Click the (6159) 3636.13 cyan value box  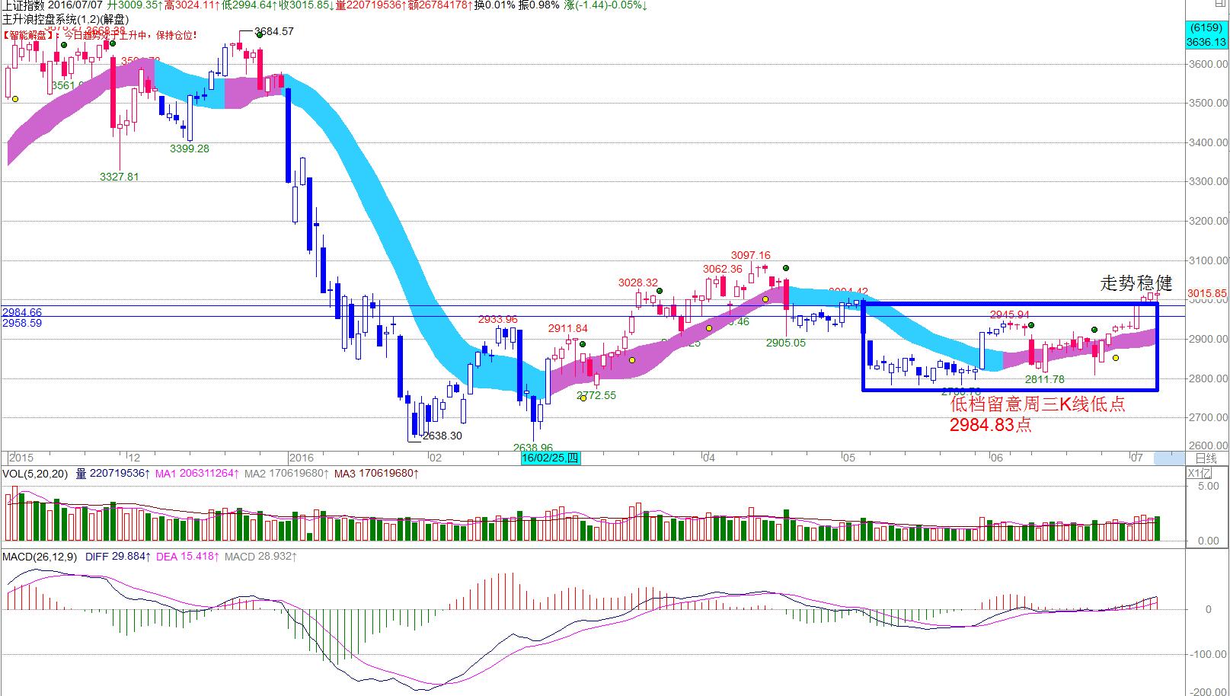tap(1206, 35)
